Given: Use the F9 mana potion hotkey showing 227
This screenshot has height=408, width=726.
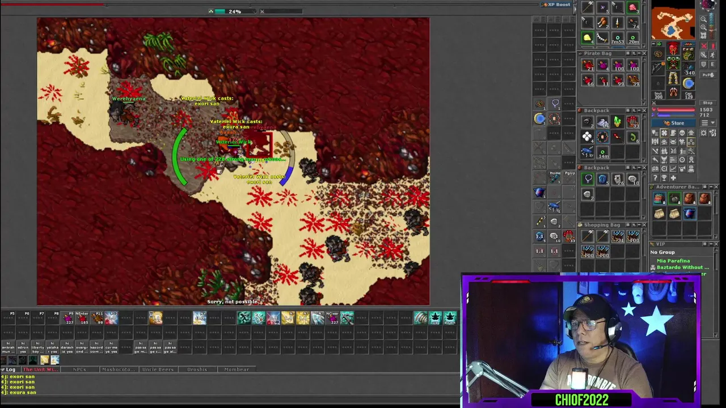Looking at the screenshot, I should point(67,318).
